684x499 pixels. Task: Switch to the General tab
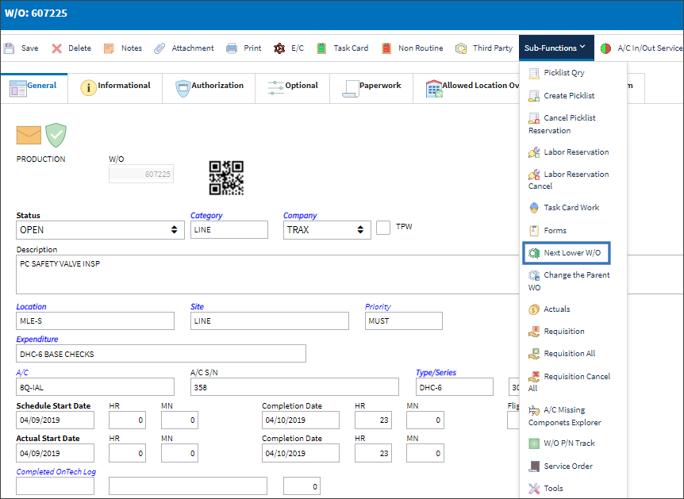coord(34,87)
